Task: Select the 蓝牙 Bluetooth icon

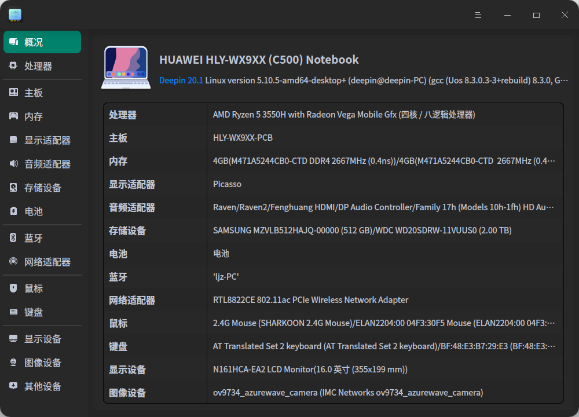Action: pos(13,237)
